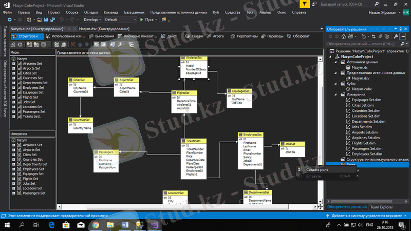
Task: Select Flights Set.dim in Solution Explorer
Action: 364,143
